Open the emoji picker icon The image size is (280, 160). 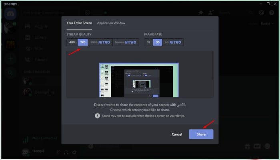point(267,146)
